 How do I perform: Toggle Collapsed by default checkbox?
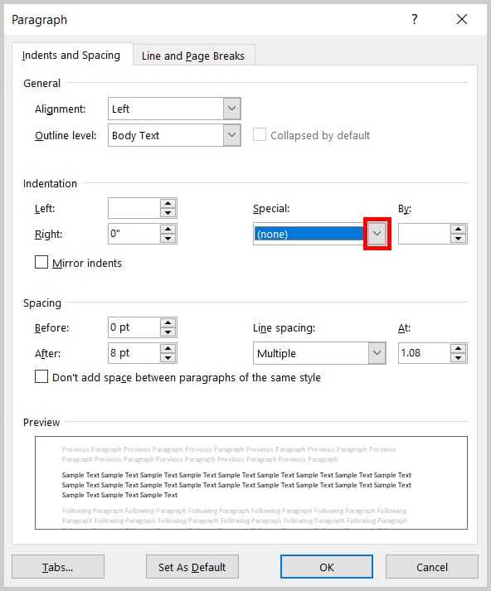click(x=259, y=134)
